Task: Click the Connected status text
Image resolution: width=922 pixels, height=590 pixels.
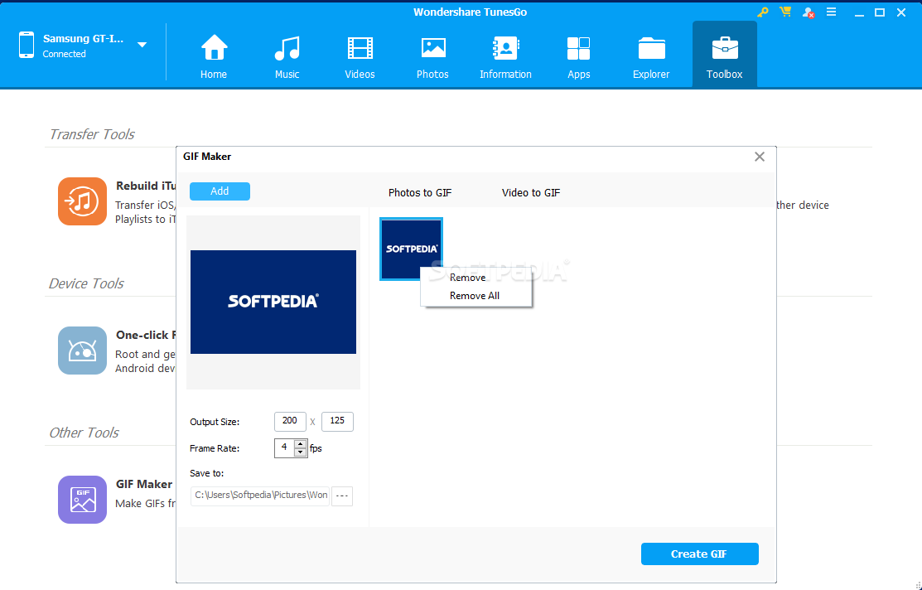Action: [x=64, y=54]
